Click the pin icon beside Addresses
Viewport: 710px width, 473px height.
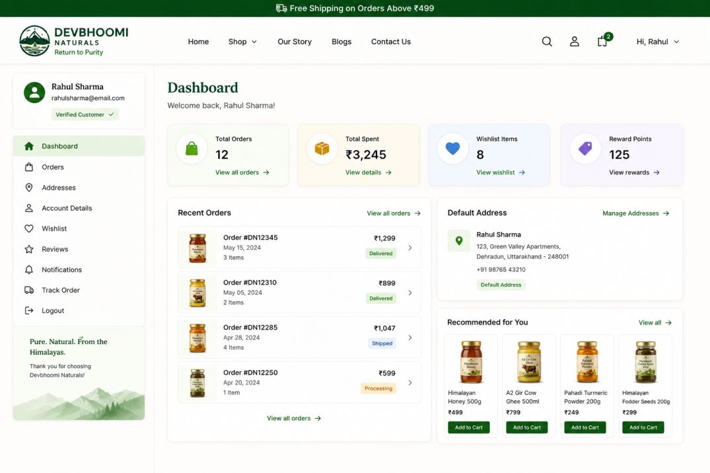click(29, 188)
